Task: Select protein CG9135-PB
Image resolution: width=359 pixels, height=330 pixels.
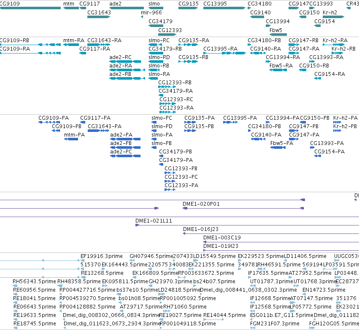Action: (190, 131)
